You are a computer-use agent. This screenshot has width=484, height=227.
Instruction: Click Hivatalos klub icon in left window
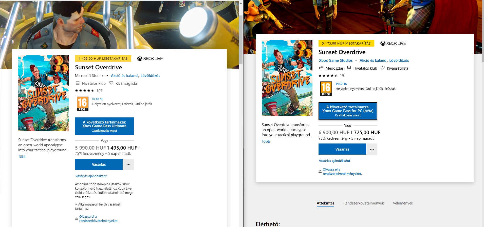click(x=78, y=83)
